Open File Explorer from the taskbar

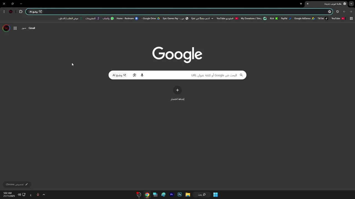tap(188, 195)
